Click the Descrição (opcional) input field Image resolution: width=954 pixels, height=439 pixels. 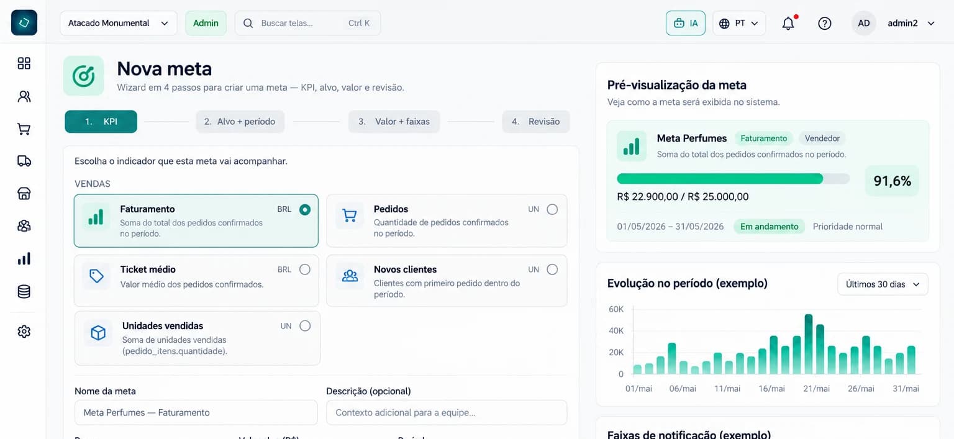[447, 412]
